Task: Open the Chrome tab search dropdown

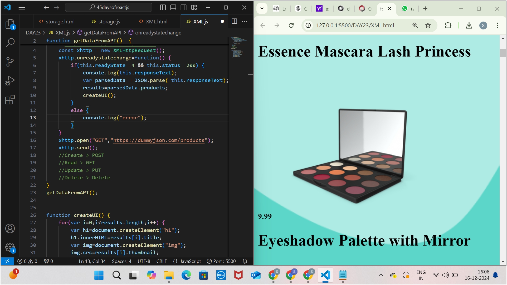Action: [262, 8]
